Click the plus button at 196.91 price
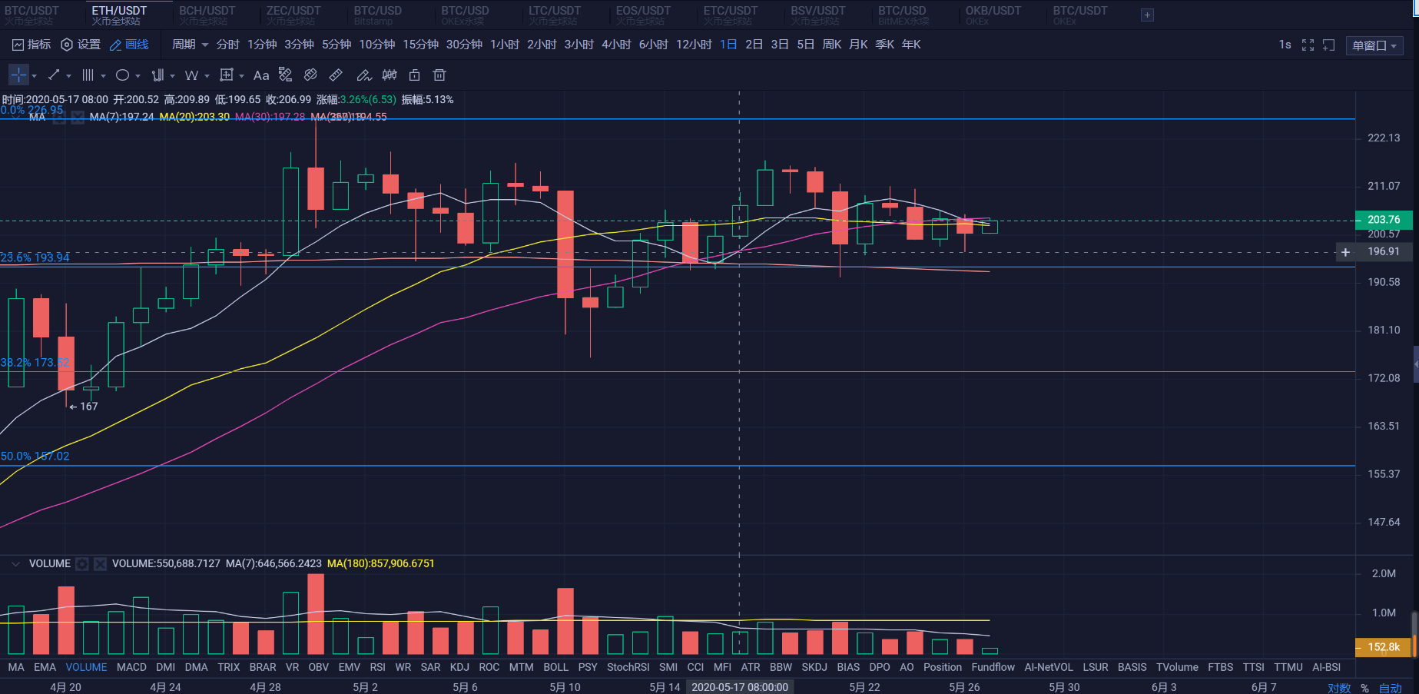The image size is (1419, 694). tap(1345, 252)
